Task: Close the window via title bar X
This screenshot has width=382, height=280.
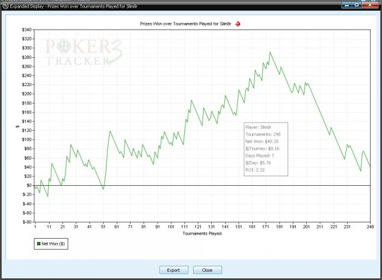Action: click(x=370, y=4)
